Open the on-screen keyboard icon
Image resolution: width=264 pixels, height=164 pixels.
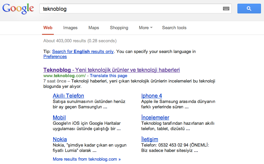point(226,9)
